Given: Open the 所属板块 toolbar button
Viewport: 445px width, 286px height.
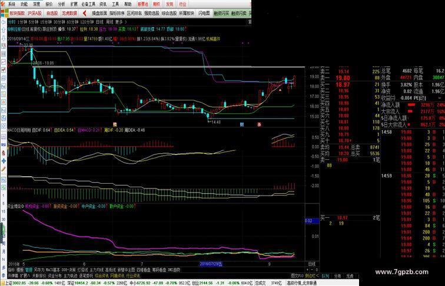Looking at the screenshot, I should point(187,13).
